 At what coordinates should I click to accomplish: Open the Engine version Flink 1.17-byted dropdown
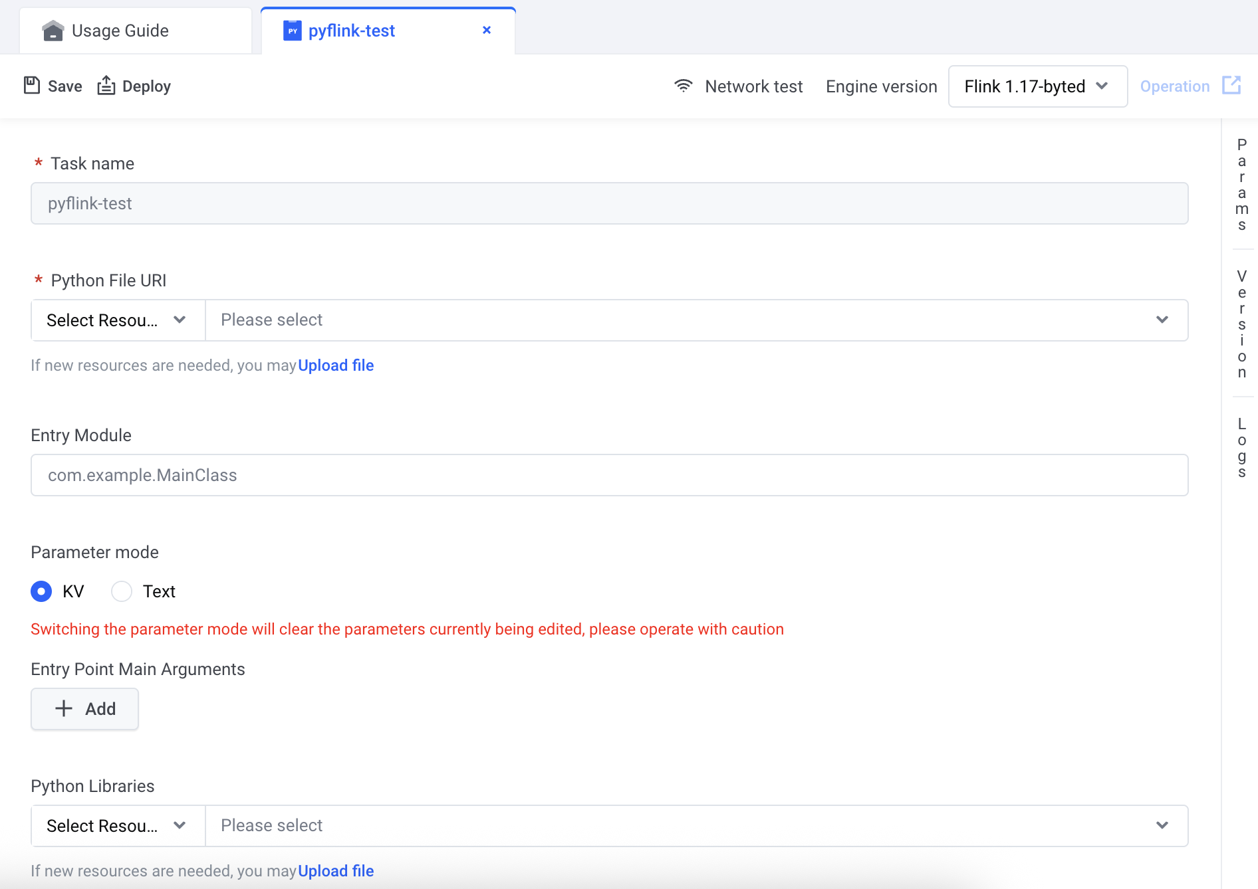coord(1037,86)
